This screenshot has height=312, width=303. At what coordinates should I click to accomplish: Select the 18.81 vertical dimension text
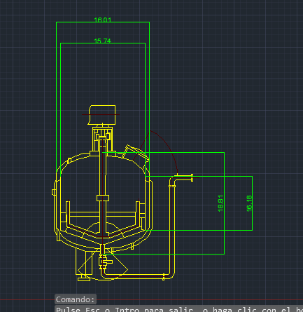(x=220, y=203)
